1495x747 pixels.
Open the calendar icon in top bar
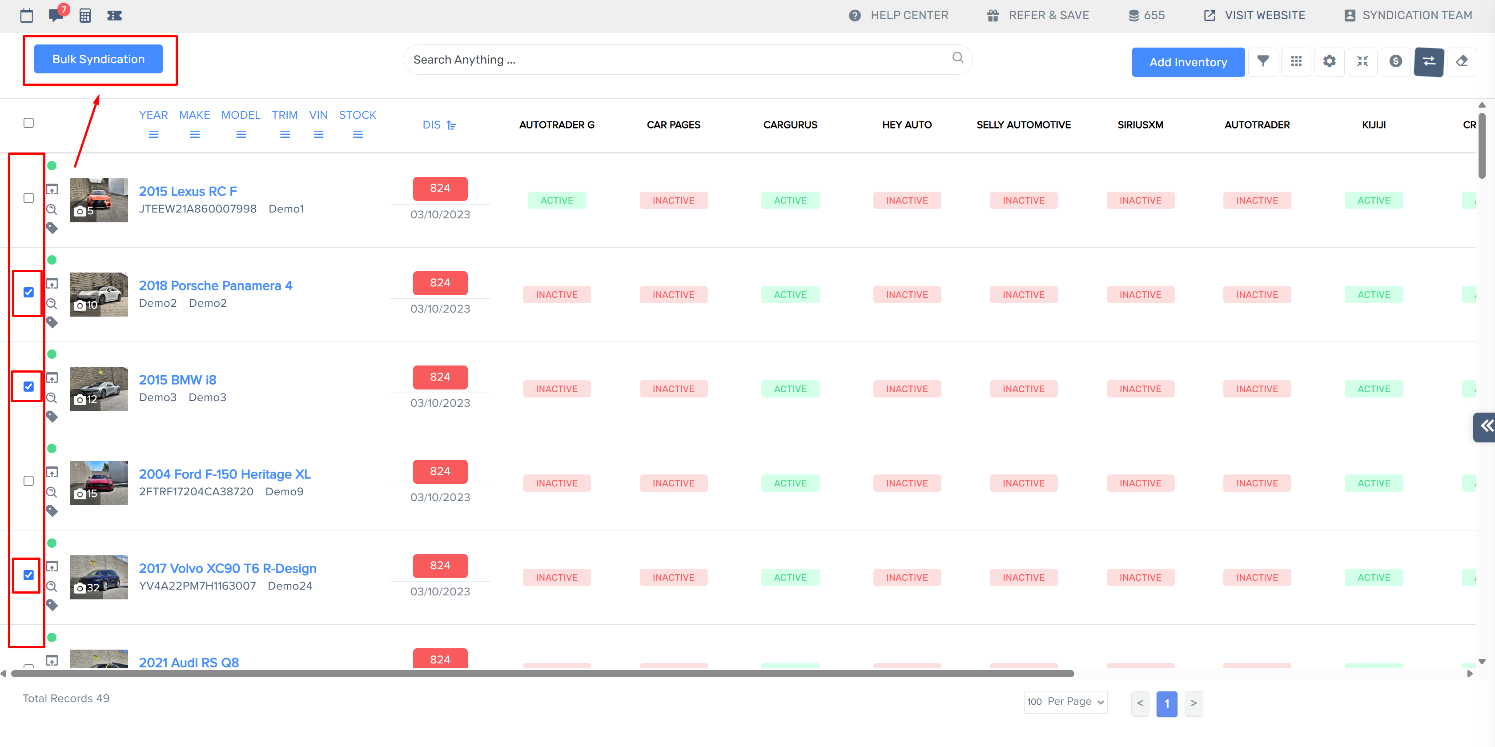click(x=27, y=16)
